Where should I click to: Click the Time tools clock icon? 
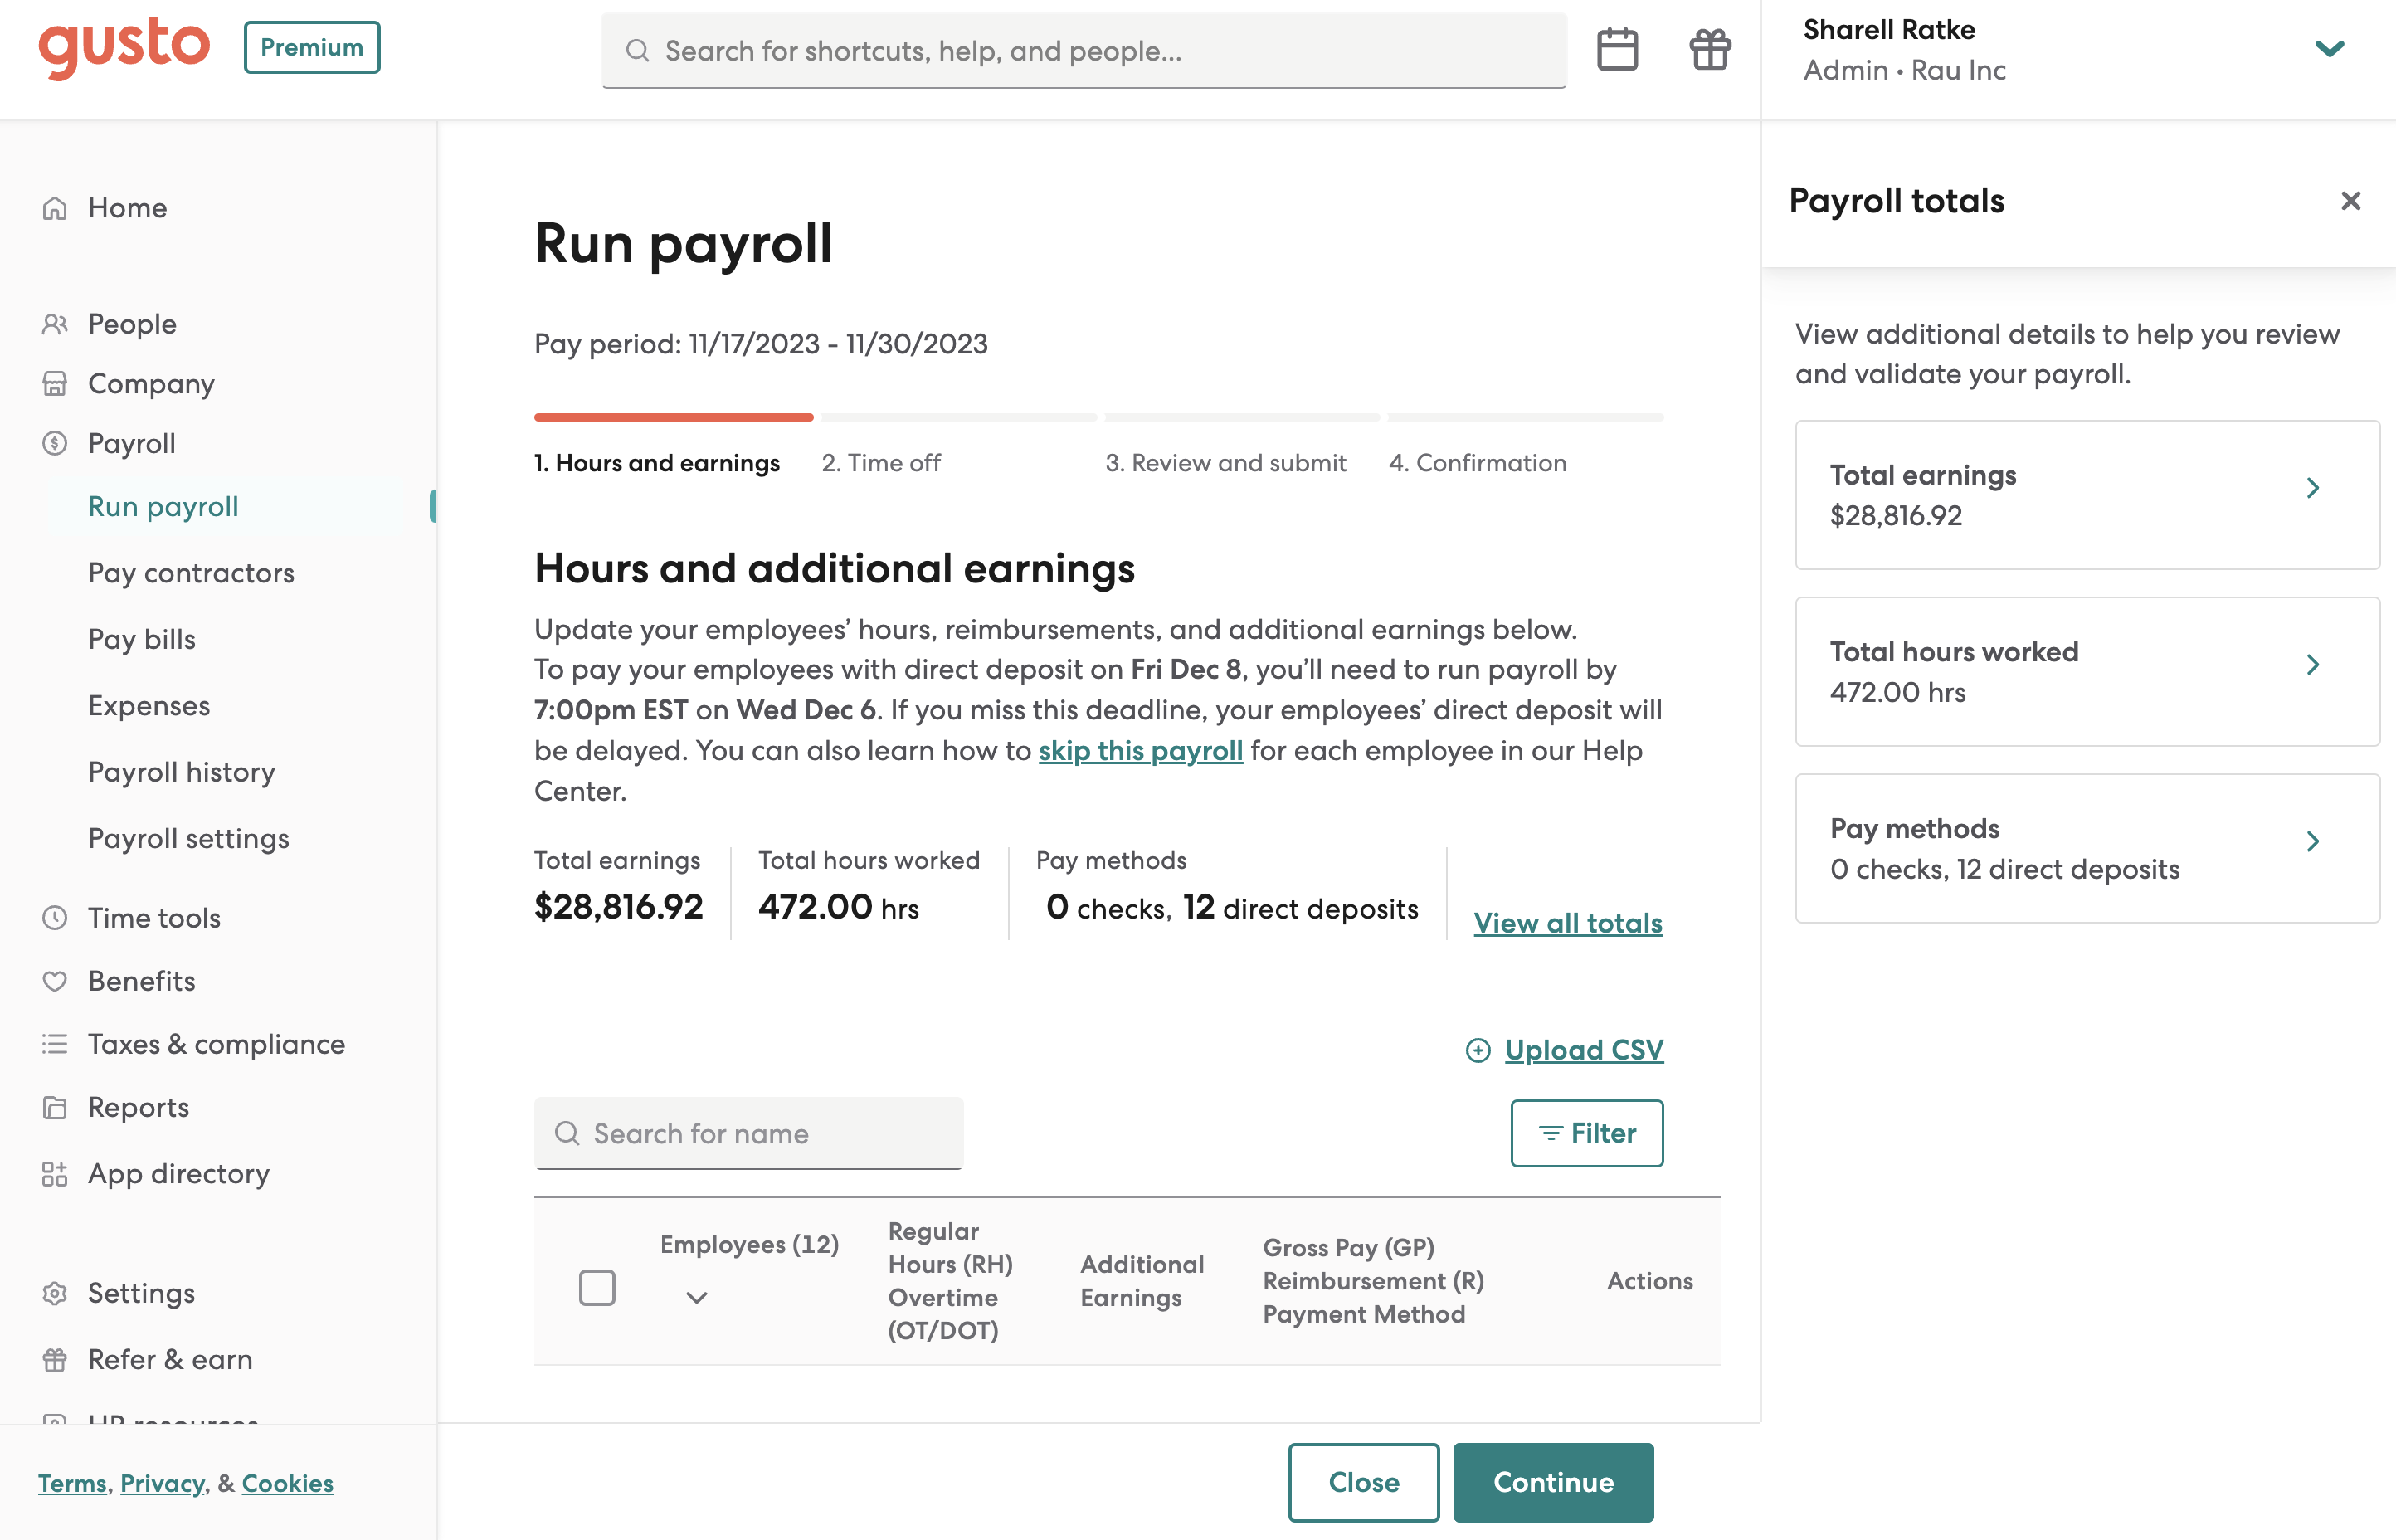pos(55,918)
